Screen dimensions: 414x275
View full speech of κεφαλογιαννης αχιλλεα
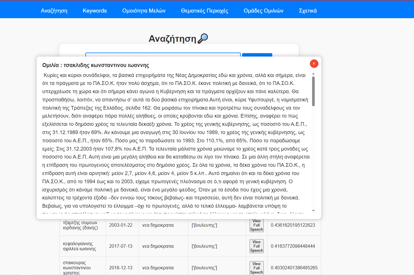click(x=257, y=246)
